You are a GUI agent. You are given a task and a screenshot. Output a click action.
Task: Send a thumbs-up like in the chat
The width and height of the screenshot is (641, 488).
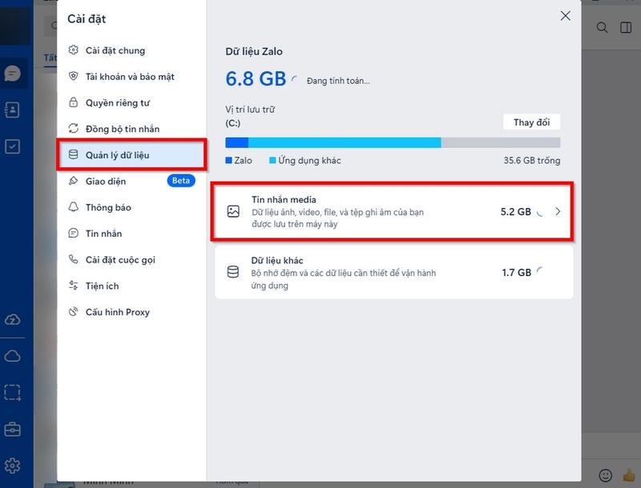click(x=630, y=475)
